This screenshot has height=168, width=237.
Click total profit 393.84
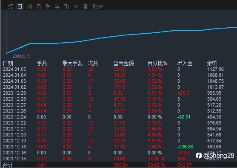point(121,165)
